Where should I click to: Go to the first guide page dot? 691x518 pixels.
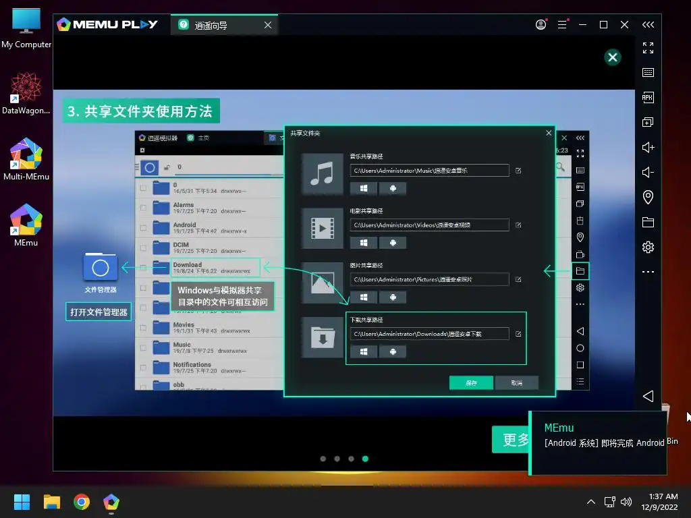tap(323, 459)
